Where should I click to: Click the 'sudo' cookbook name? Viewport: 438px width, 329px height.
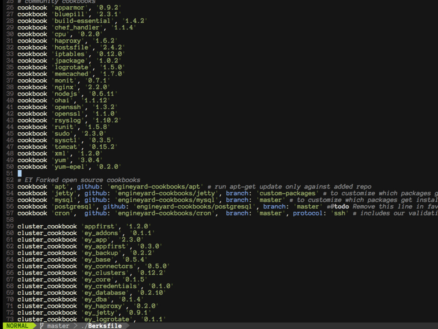click(62, 134)
